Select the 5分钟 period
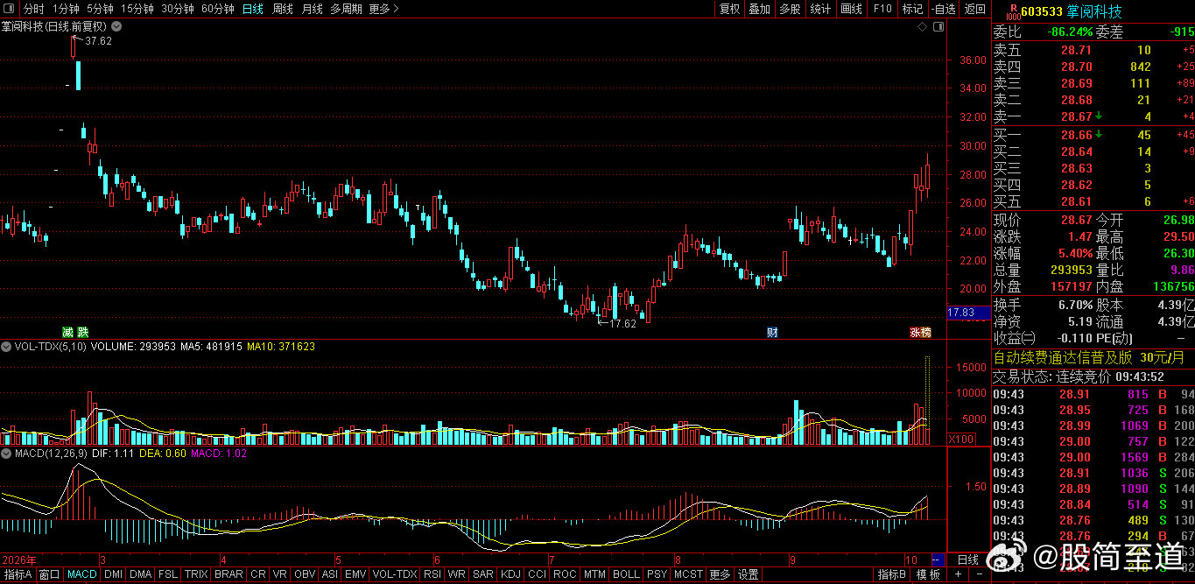 tap(100, 9)
